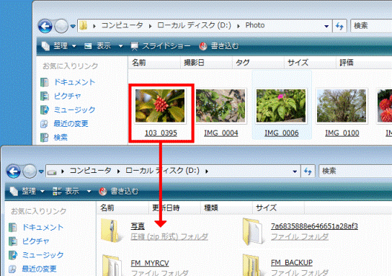This screenshot has width=392, height=276.
Task: Select 写真 zip folder icon
Action: tap(112, 231)
